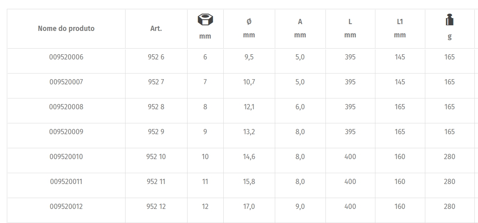Open product 009520011
The width and height of the screenshot is (478, 223).
click(x=66, y=182)
